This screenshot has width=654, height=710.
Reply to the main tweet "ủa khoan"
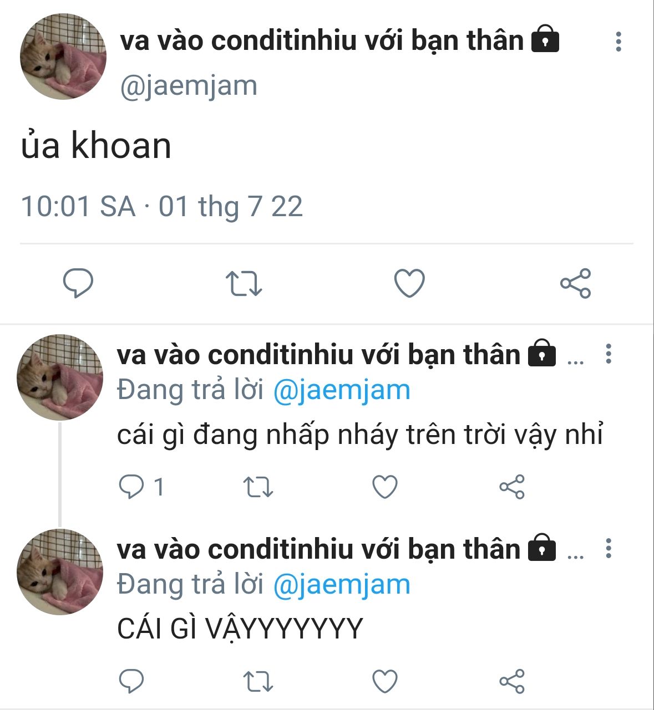point(78,283)
